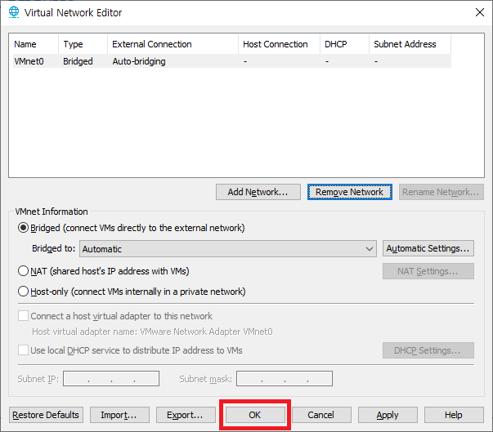Click the Bridged type cell
Viewport: 493px width, 432px height.
(78, 61)
